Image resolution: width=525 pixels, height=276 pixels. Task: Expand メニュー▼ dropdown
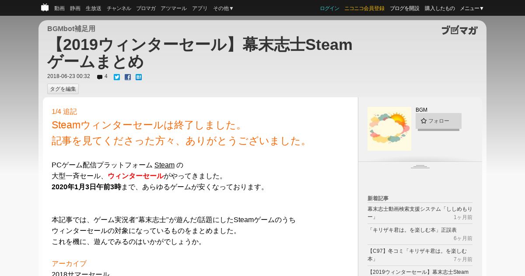pos(472,8)
